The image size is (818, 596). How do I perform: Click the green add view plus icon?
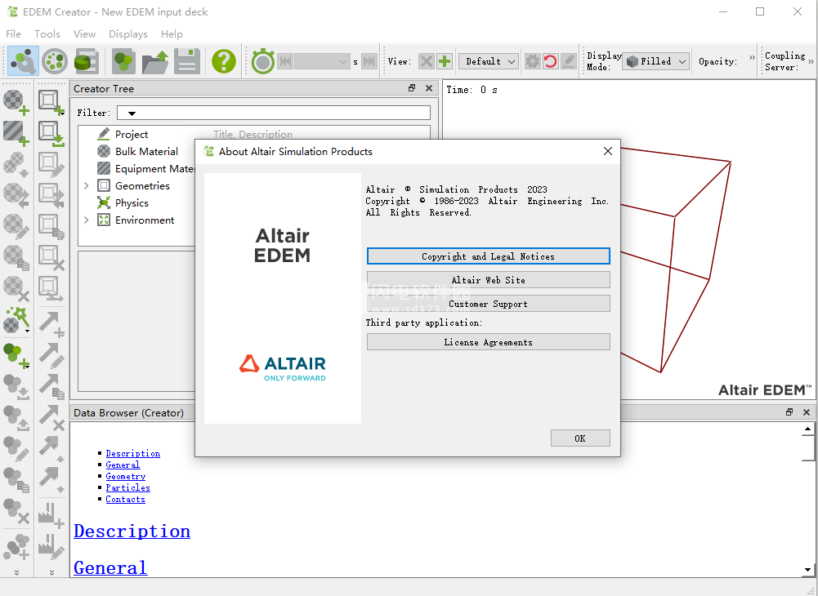click(x=445, y=61)
